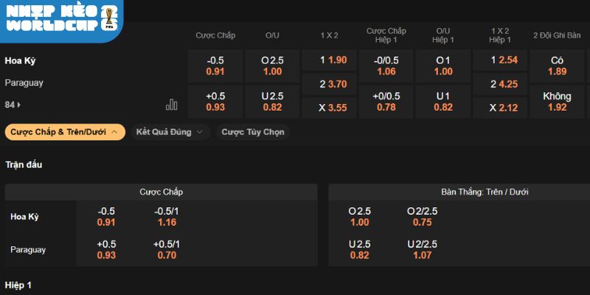Screen dimensions: 590x295
Task: Pick first-half O 1 at 1.00
Action: (443, 66)
